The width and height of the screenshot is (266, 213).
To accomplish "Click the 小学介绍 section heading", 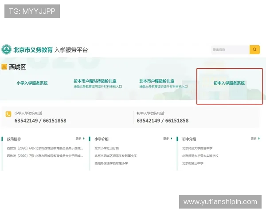I will pos(102,139).
